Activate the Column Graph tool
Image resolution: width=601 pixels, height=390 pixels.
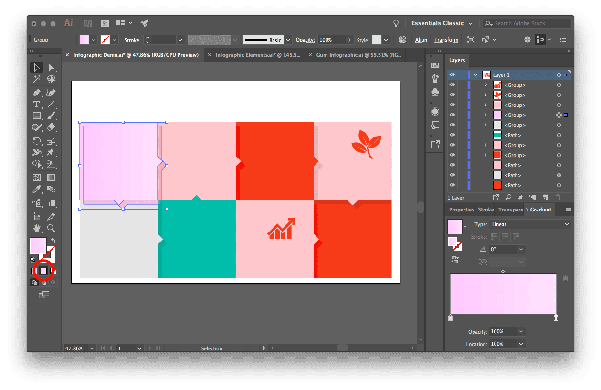click(51, 202)
